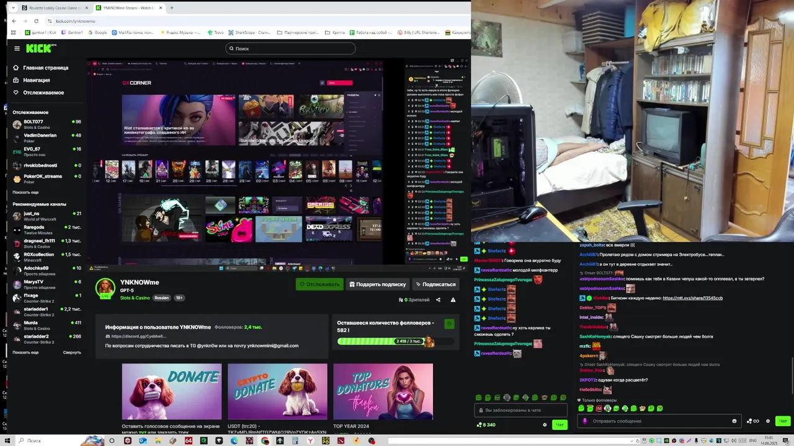Report stream via warning triangle icon
The width and height of the screenshot is (794, 446).
click(x=453, y=300)
